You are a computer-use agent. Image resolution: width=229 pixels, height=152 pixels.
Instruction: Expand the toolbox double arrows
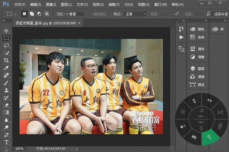[3, 21]
